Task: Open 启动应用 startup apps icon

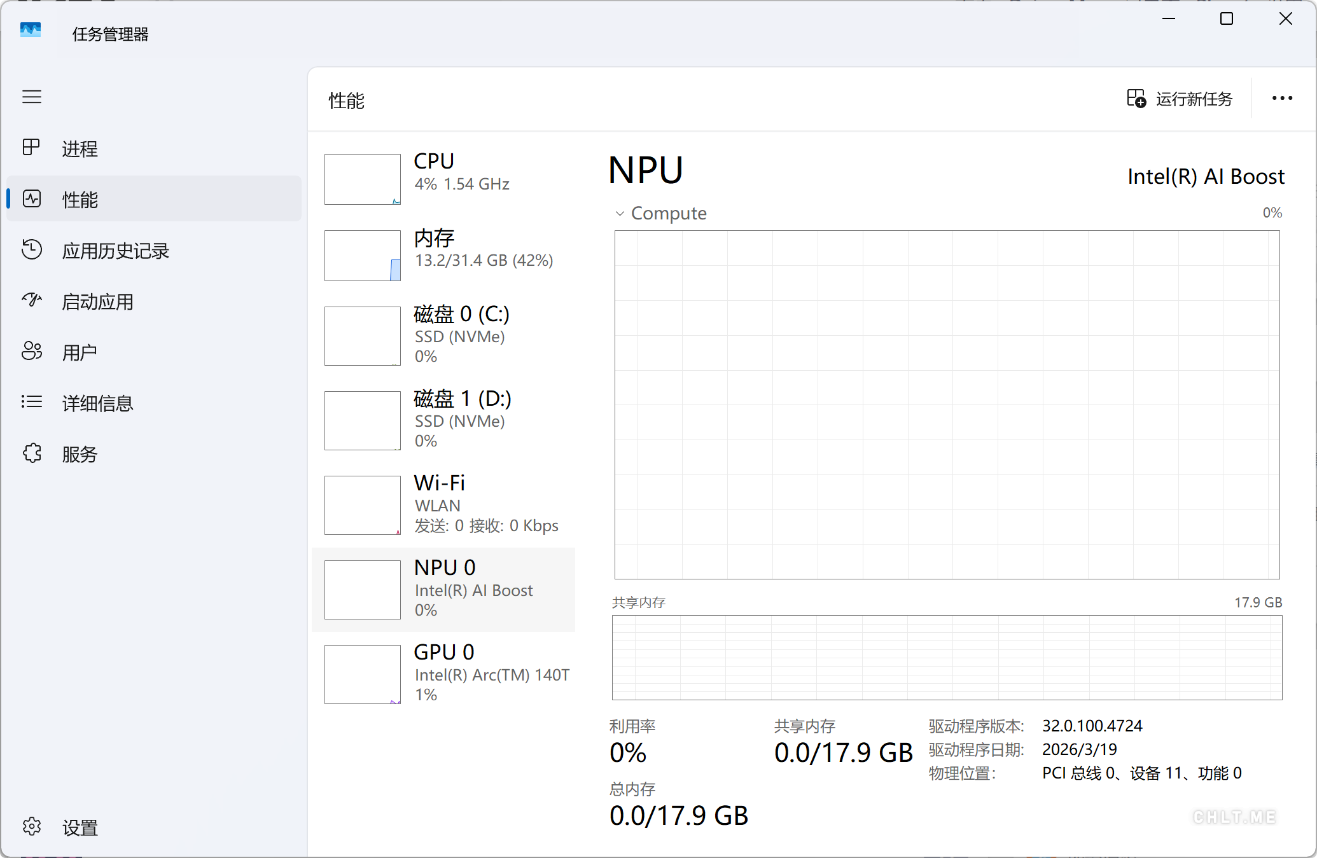Action: point(32,300)
